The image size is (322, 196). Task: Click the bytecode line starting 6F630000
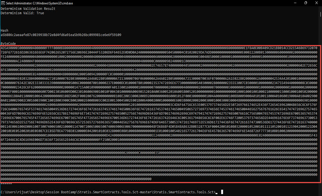pyautogui.click(x=159, y=70)
